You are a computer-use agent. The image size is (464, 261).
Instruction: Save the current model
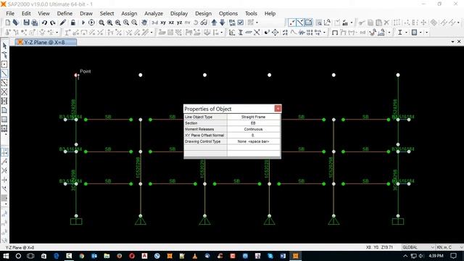click(x=26, y=22)
